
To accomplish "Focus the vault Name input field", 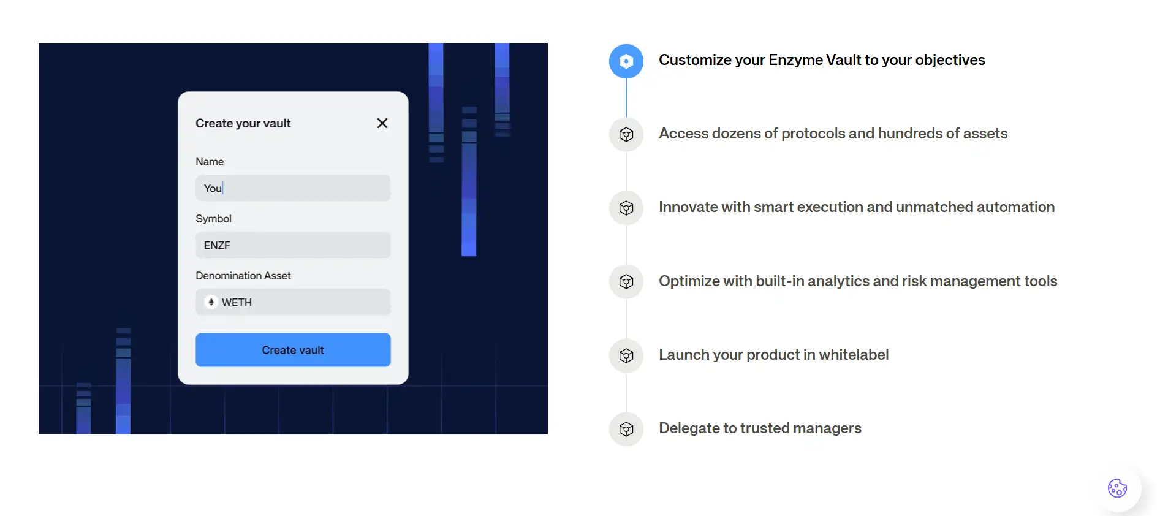I will (293, 188).
